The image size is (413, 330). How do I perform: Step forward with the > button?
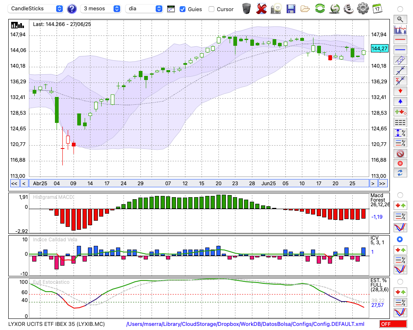[373, 184]
